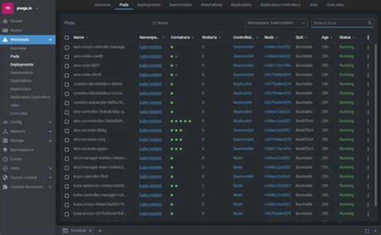Open row menu for aws-cloud-controller-manager pod

[x=368, y=47]
